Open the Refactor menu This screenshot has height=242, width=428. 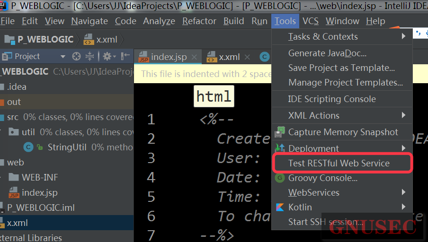[199, 21]
